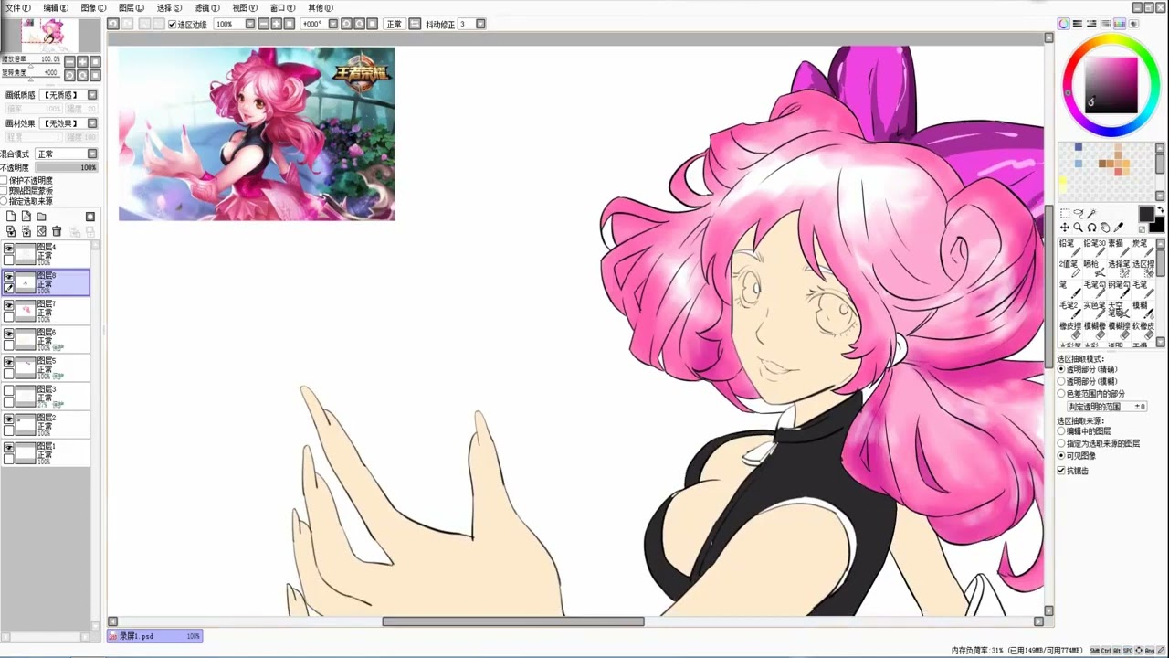The width and height of the screenshot is (1169, 658).
Task: Open the 滤镜 (Filter) menu
Action: pos(206,7)
